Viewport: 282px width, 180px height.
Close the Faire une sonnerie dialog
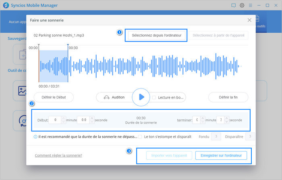(249, 20)
